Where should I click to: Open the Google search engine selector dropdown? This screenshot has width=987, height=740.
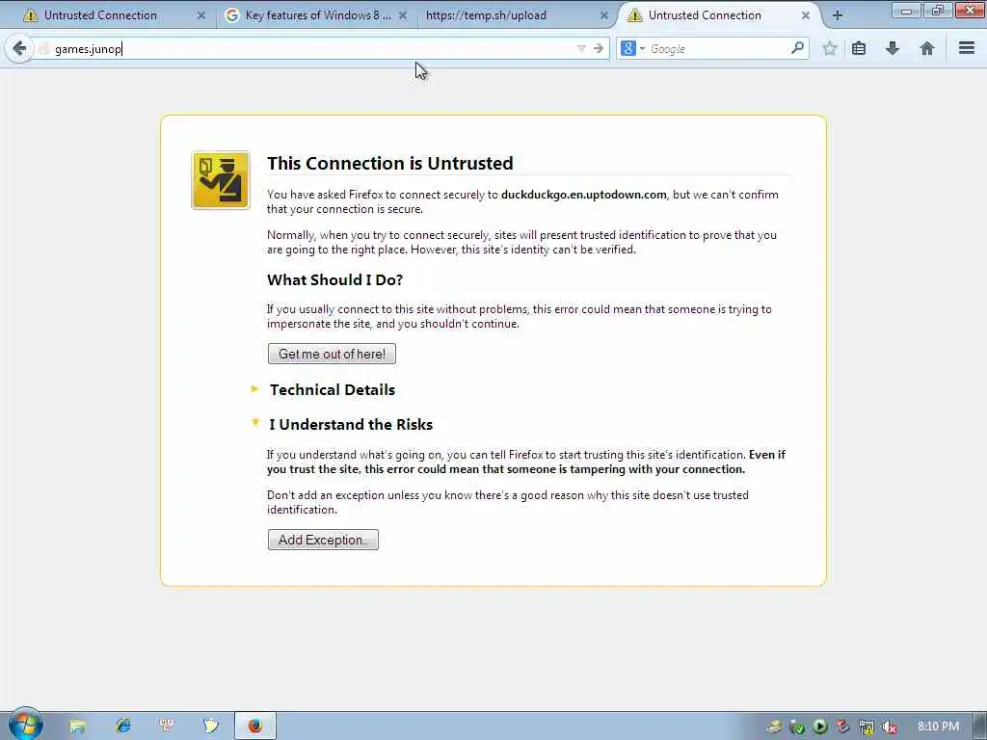click(x=632, y=48)
